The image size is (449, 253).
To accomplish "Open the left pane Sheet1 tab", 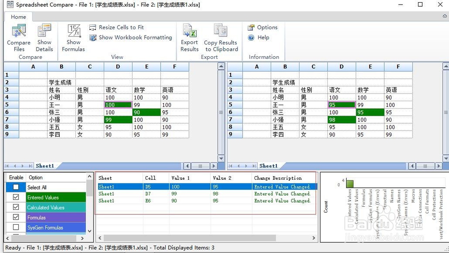I will 44,166.
